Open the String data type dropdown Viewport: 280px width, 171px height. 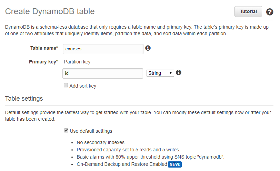click(160, 73)
